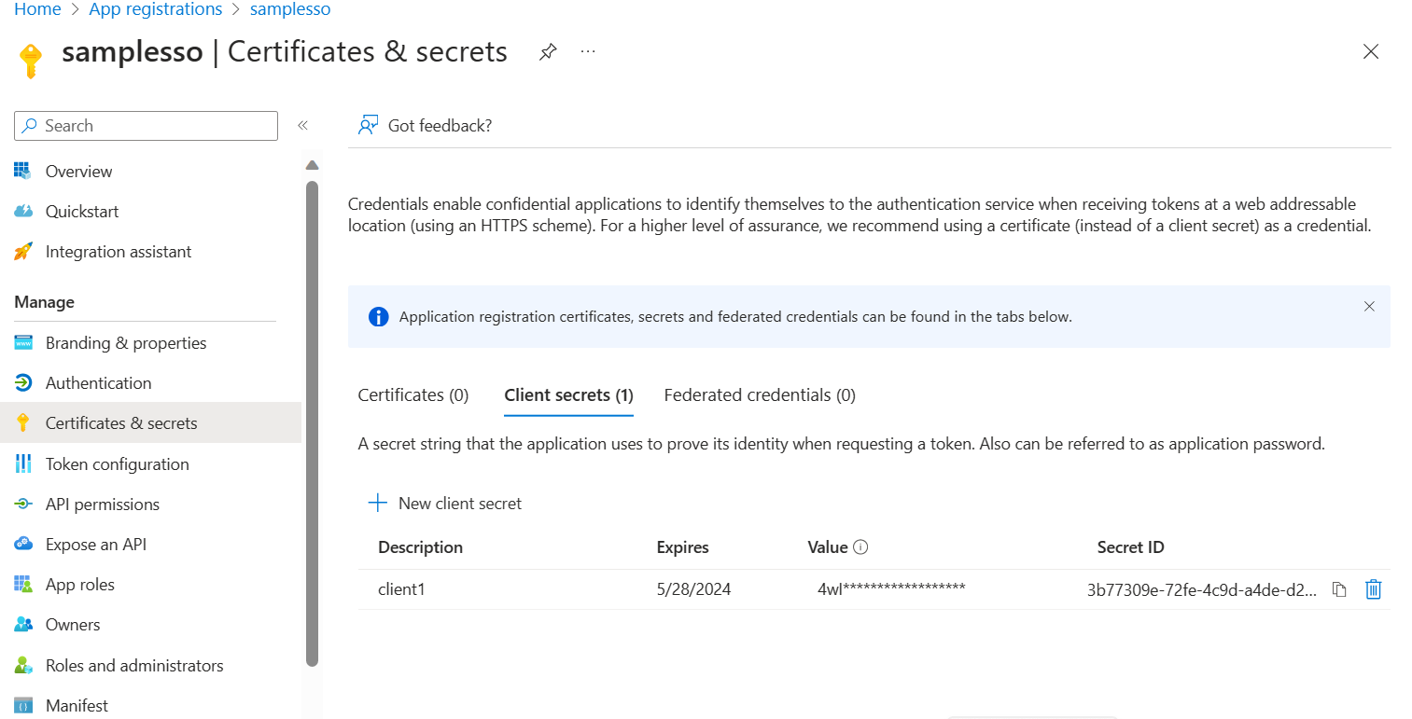Navigate to App registrations breadcrumb

point(155,9)
